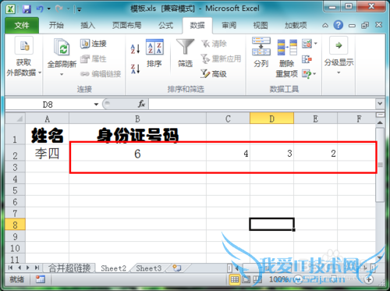Screen dimensions: 390x291
Task: Click into the formula bar
Action: pyautogui.click(x=262, y=105)
